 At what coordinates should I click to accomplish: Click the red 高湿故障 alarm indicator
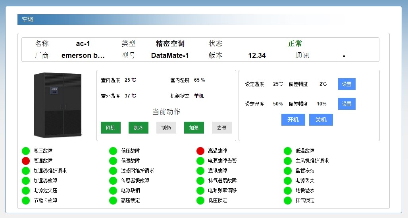pyautogui.click(x=26, y=161)
